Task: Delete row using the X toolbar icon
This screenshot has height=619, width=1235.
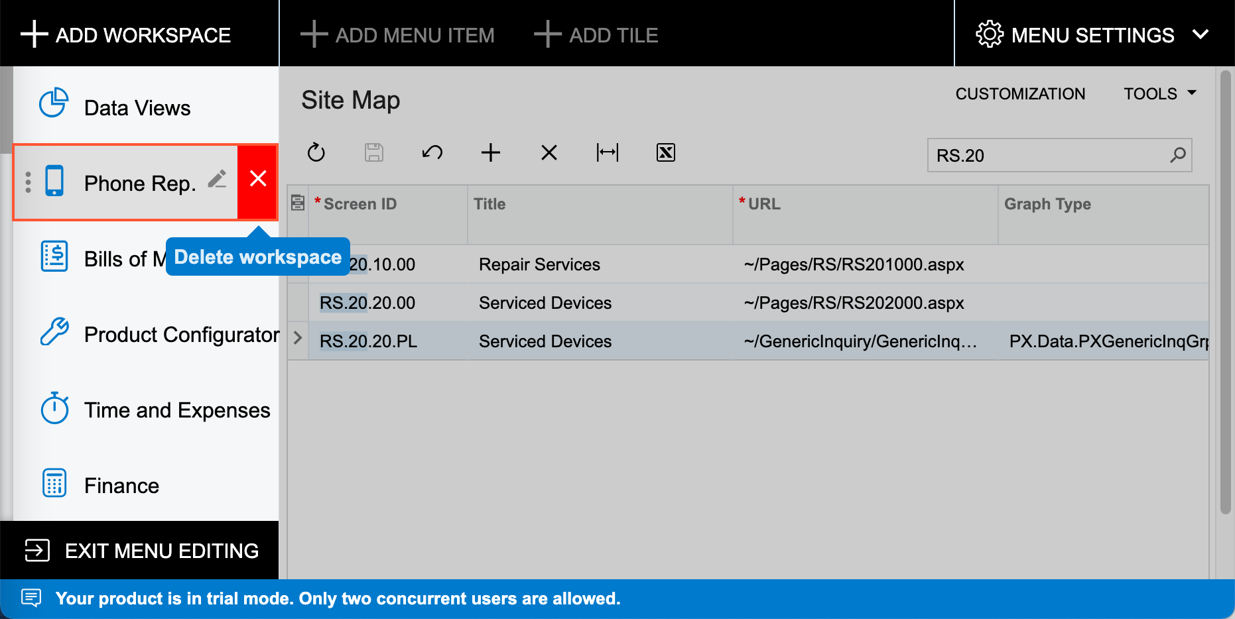Action: point(549,153)
